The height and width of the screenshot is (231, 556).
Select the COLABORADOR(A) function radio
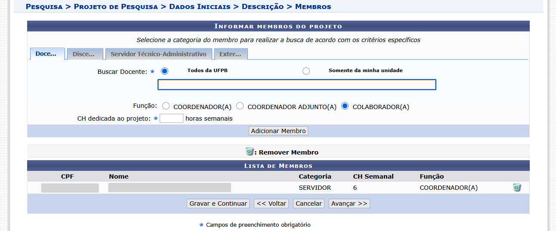coord(345,106)
